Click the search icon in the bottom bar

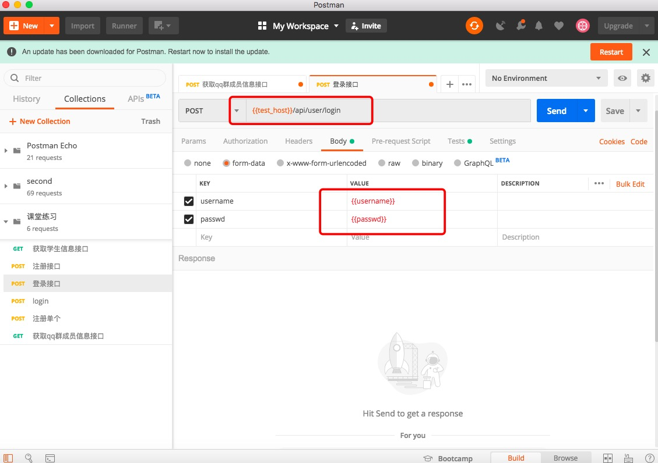pyautogui.click(x=29, y=458)
